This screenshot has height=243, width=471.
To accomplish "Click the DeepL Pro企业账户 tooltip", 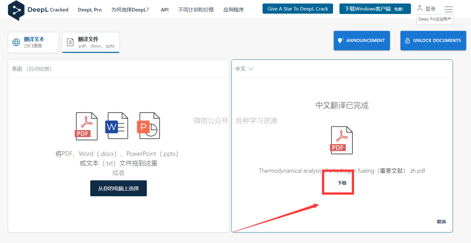I will click(435, 19).
